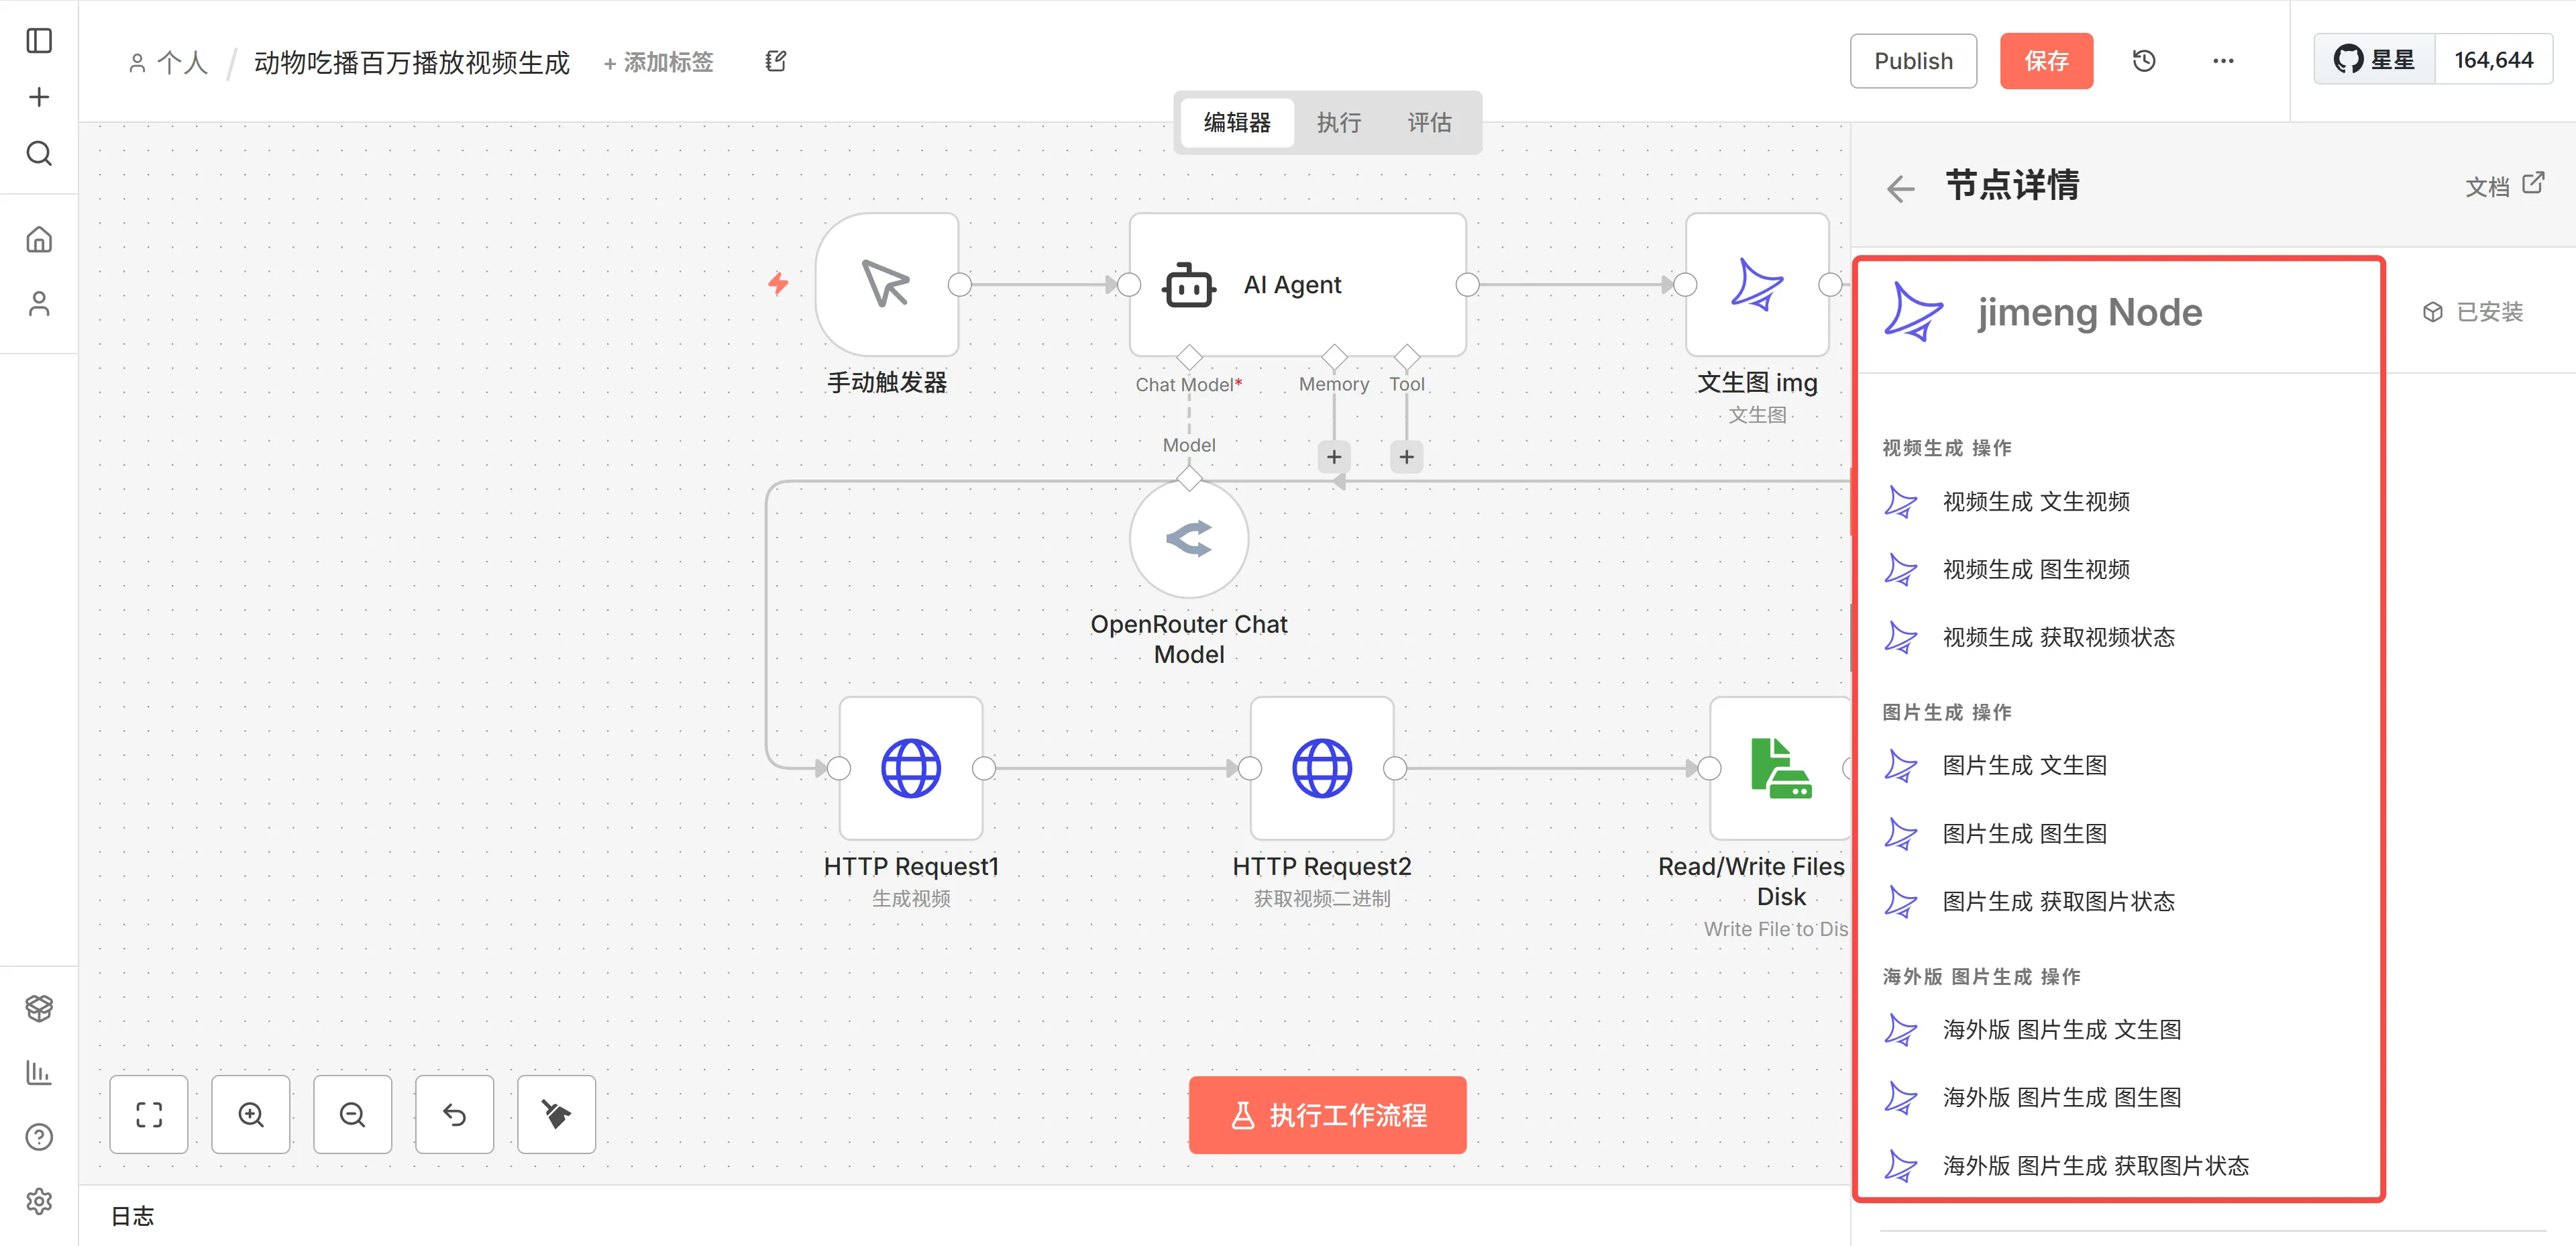Image resolution: width=2576 pixels, height=1246 pixels.
Task: Click the search icon in sidebar
Action: click(x=39, y=154)
